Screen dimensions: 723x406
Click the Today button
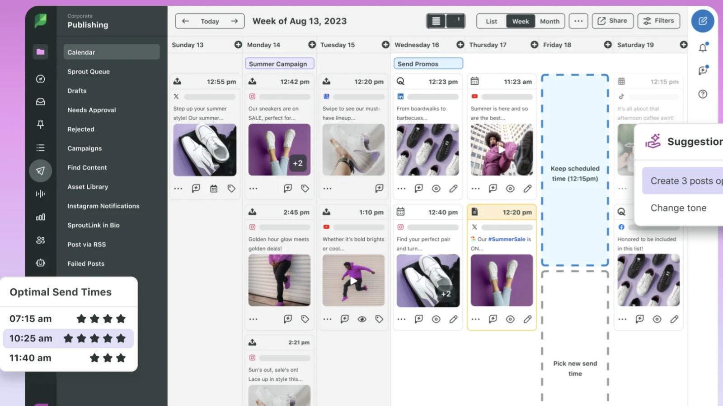(210, 21)
